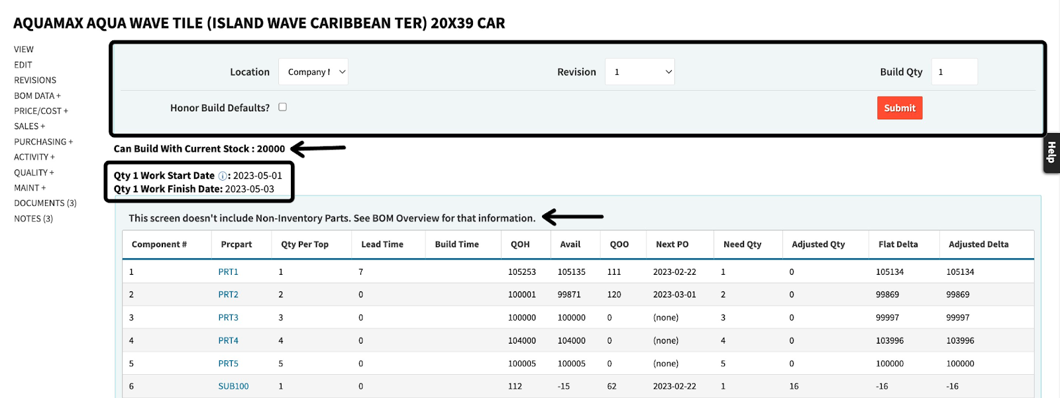
Task: Click the QOO value 62
Action: tap(611, 387)
